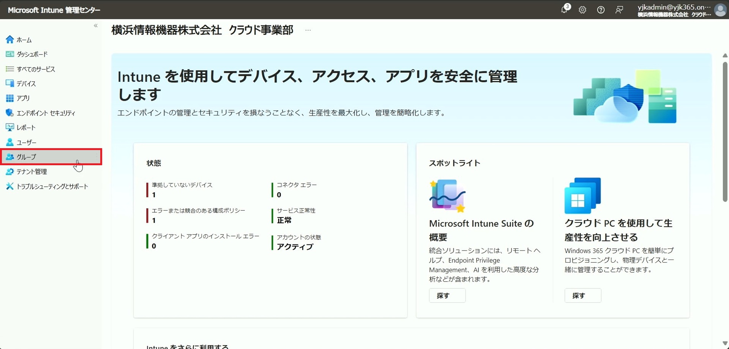Image resolution: width=729 pixels, height=349 pixels.
Task: Click the すべてのサービス list icon
Action: click(10, 69)
